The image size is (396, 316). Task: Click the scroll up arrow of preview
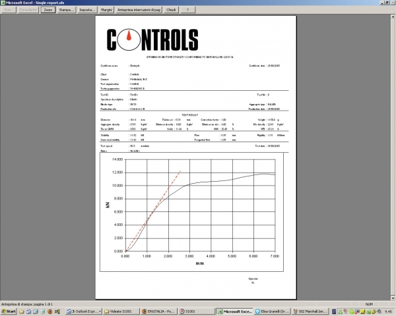tap(393, 16)
